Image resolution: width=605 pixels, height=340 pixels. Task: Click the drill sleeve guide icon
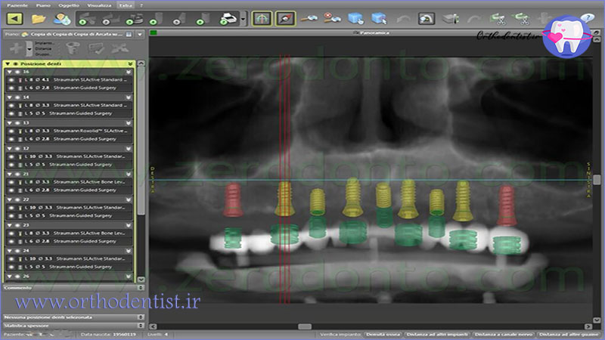pos(450,18)
